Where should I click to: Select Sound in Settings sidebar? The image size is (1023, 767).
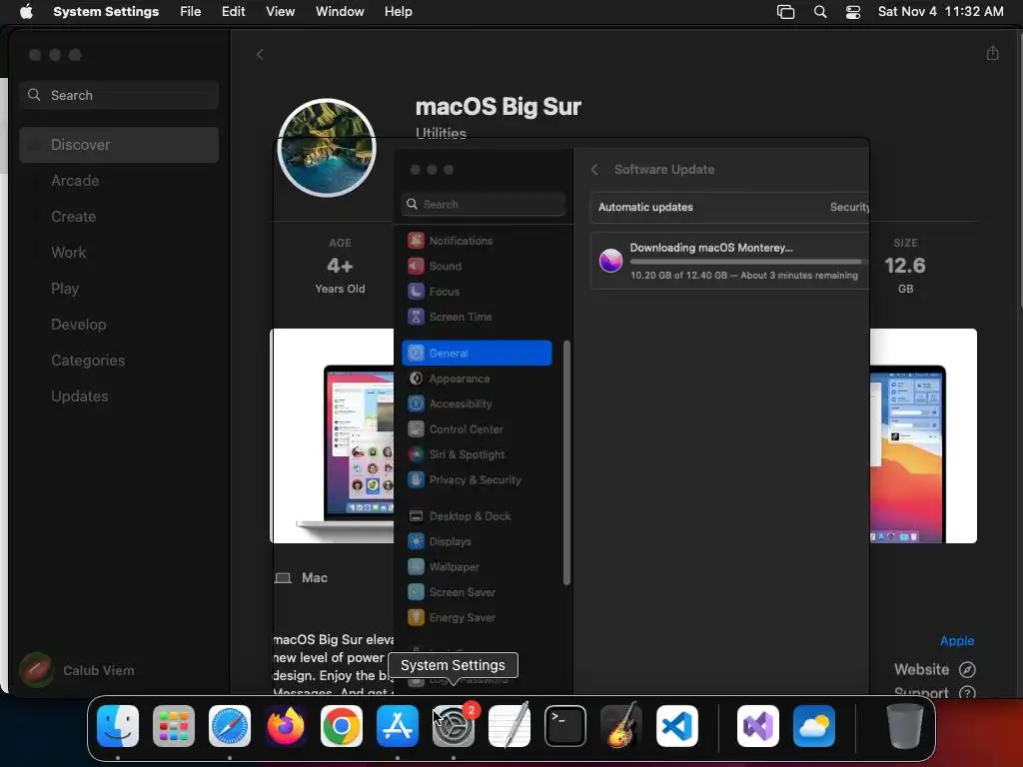(478, 266)
